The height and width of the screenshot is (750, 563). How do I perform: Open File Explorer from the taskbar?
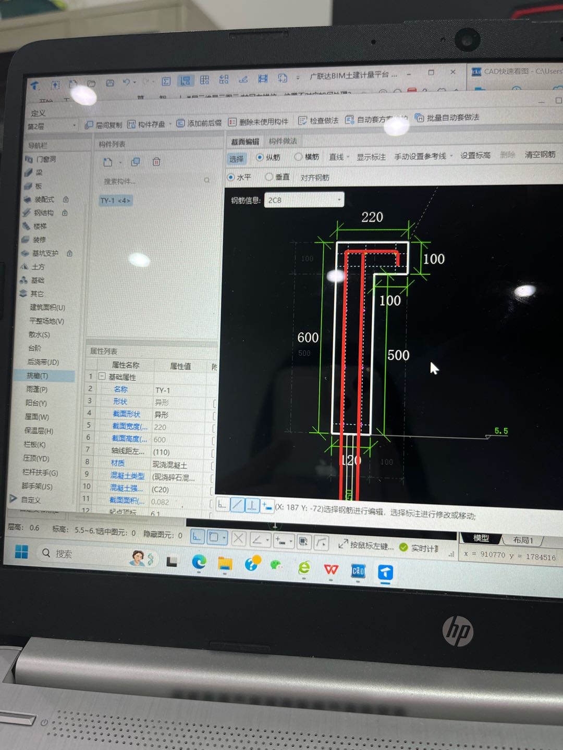coord(225,564)
